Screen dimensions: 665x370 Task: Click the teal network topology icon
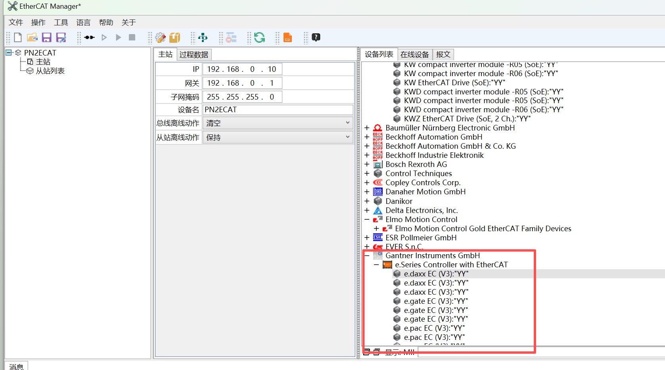point(203,38)
